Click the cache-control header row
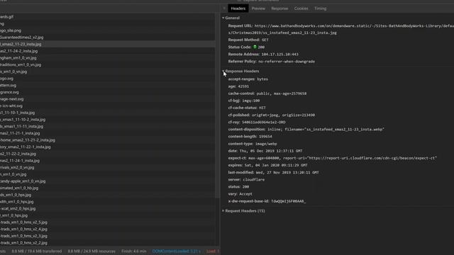Viewport: 454px width, 255px height. pos(267,93)
